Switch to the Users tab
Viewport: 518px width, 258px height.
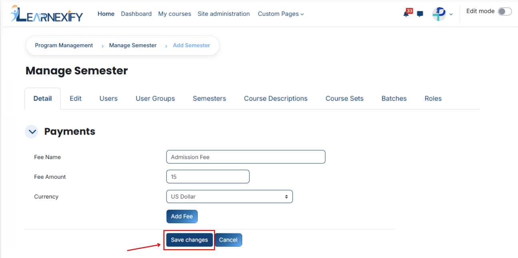[x=108, y=99]
